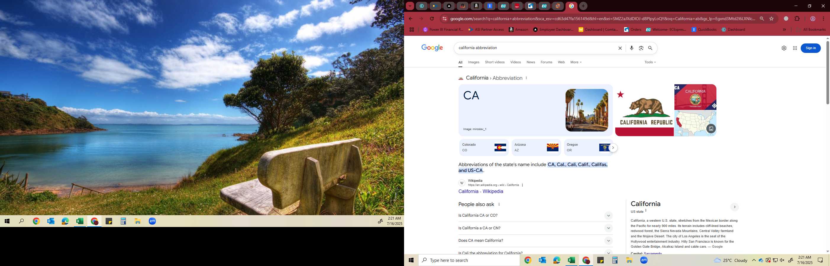Open the Power BI Financial bookmark
Viewport: 830px width, 266px height.
[x=443, y=30]
